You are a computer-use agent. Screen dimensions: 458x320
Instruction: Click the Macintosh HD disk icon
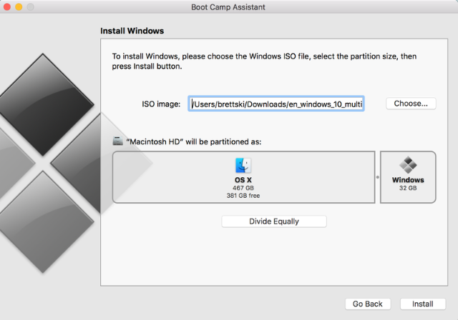click(x=118, y=141)
